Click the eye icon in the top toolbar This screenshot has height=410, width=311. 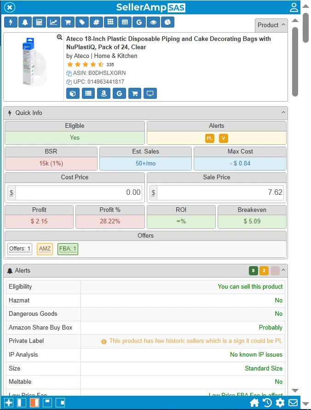(153, 22)
